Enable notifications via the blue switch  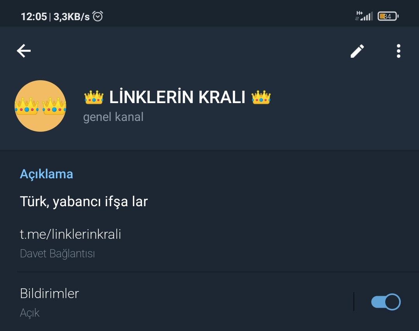tap(386, 301)
